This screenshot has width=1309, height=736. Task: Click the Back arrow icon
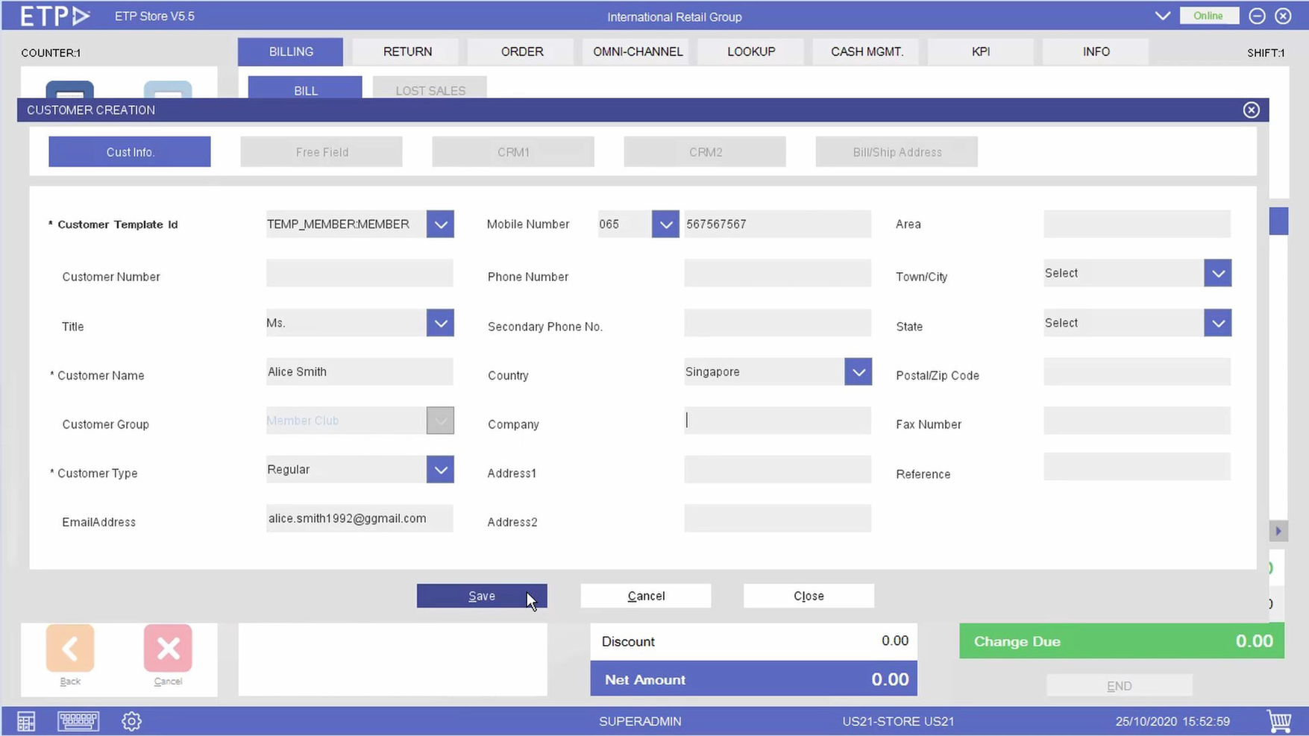(69, 648)
